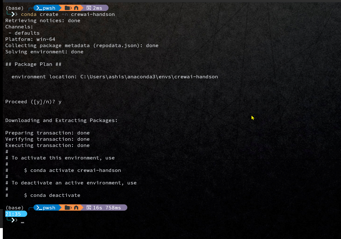Click the blue 21:35 time badge
The image size is (341, 239).
[13, 214]
